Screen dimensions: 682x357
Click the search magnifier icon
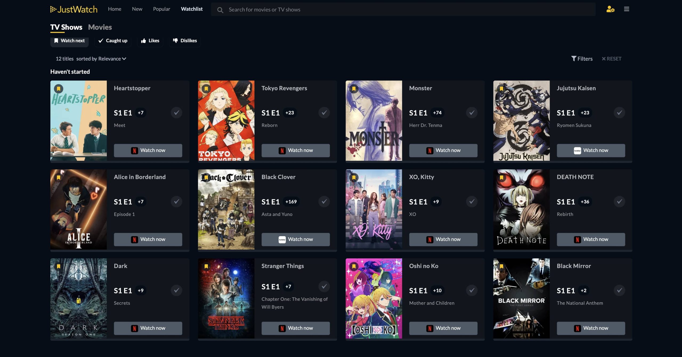click(x=220, y=10)
